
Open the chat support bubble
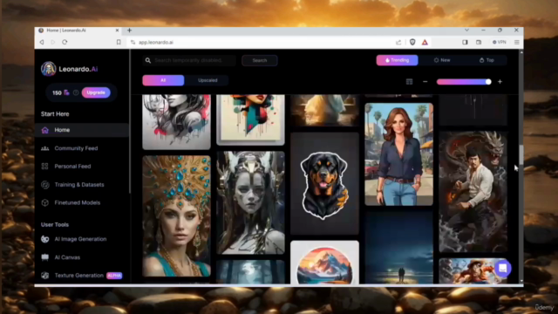502,268
